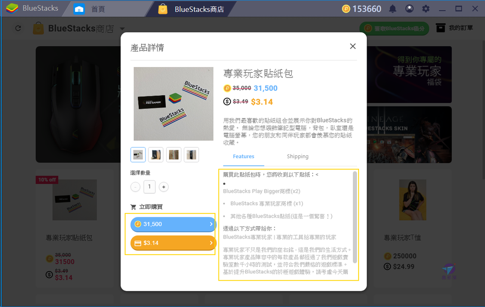Image resolution: width=485 pixels, height=307 pixels.
Task: Decrease quantity with minus button
Action: (135, 187)
